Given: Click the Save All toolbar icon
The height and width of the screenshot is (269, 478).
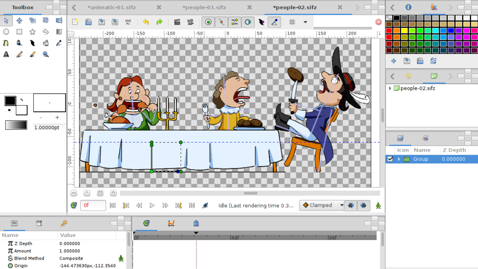Looking at the screenshot, I should pyautogui.click(x=128, y=22).
